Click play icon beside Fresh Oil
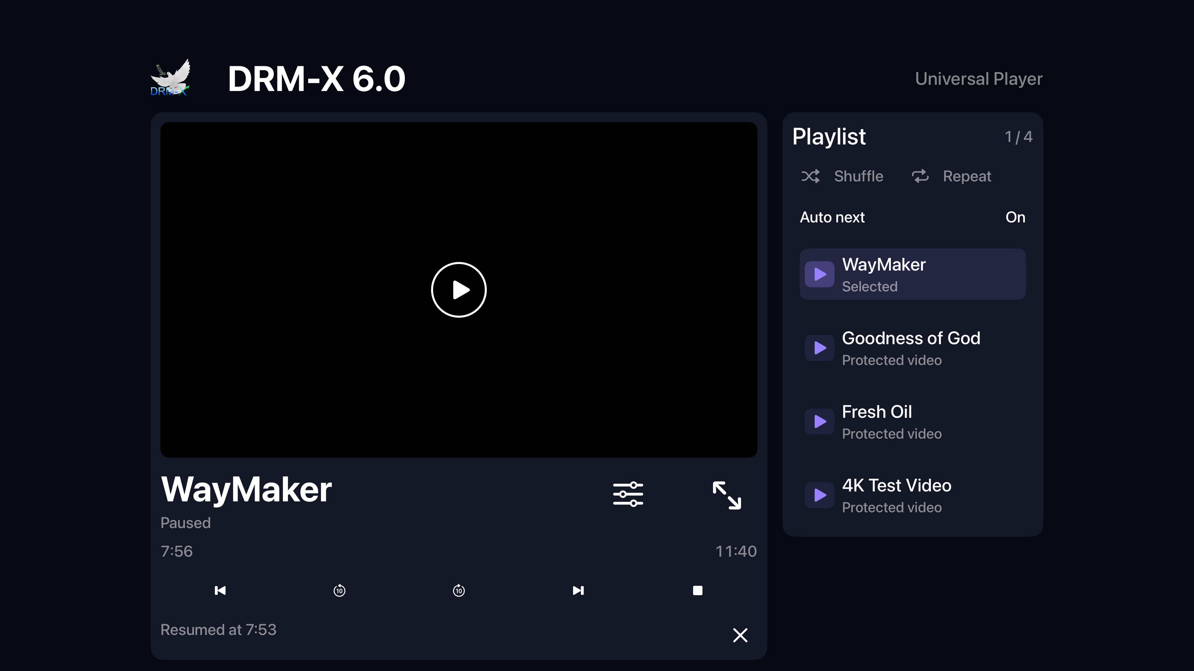 click(820, 422)
